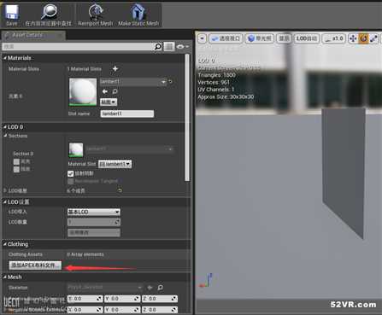Collapse the Mesh section
Viewport: 382px width, 315px height.
click(x=5, y=277)
